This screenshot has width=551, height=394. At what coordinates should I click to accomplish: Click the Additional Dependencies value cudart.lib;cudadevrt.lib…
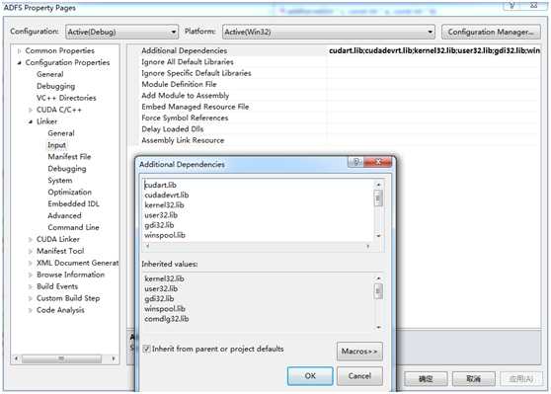434,50
